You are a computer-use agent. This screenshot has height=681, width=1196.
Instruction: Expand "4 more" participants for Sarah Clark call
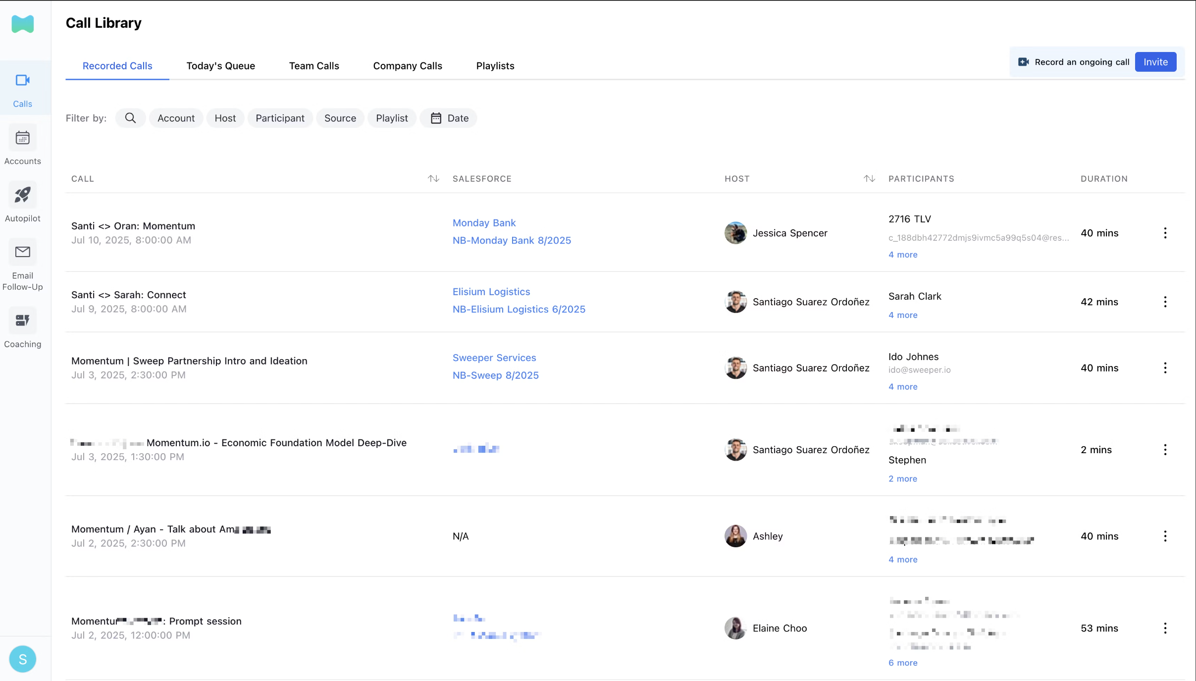click(x=902, y=315)
